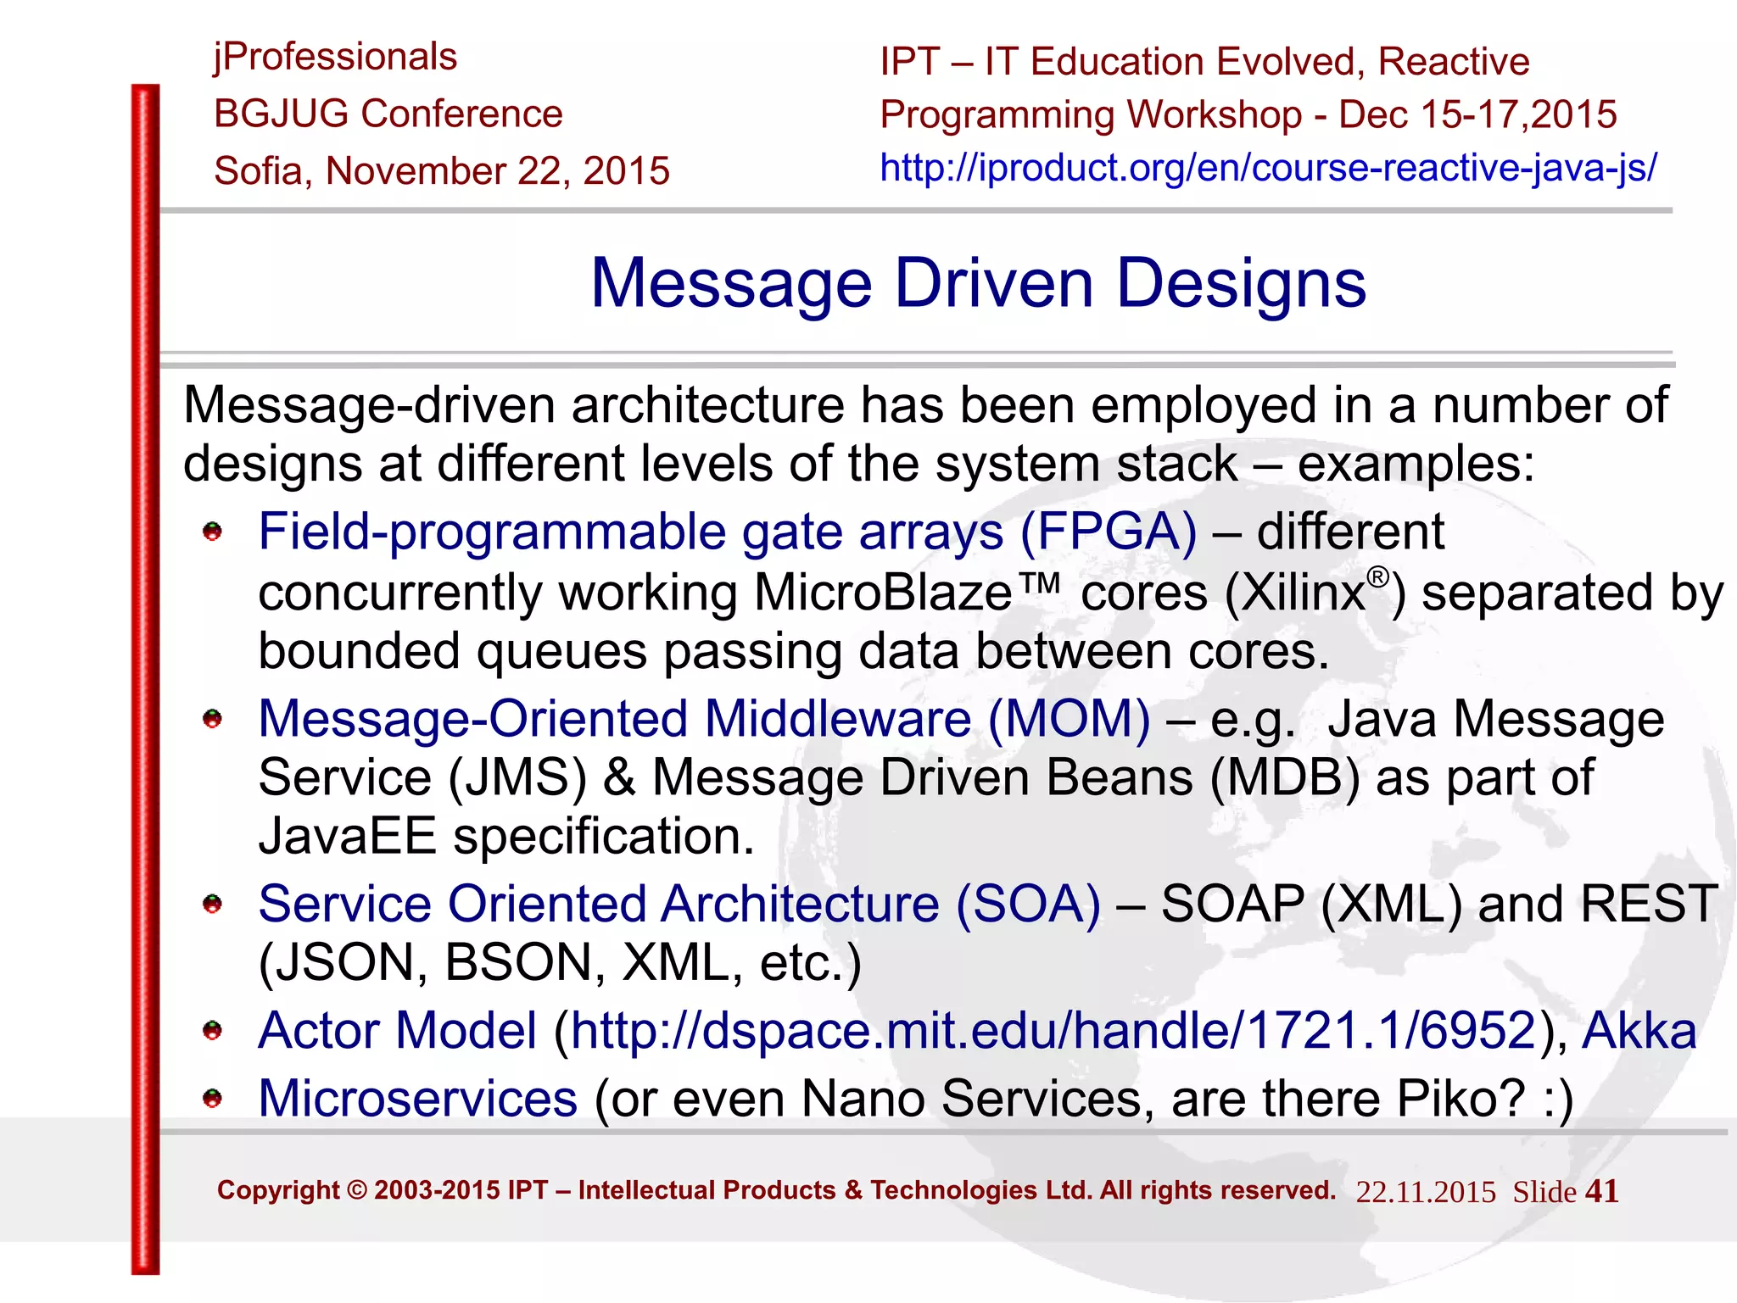Open the Message-Oriented Middleware (MOM) link

tap(704, 719)
